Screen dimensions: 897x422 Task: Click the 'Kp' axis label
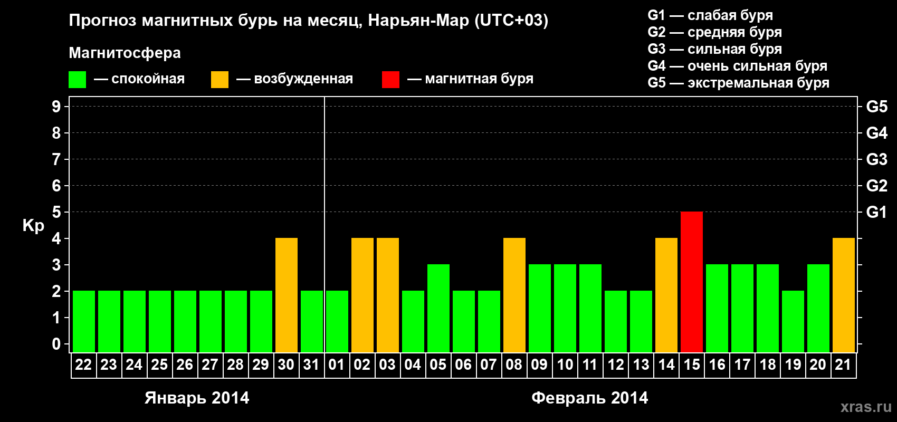tap(33, 226)
